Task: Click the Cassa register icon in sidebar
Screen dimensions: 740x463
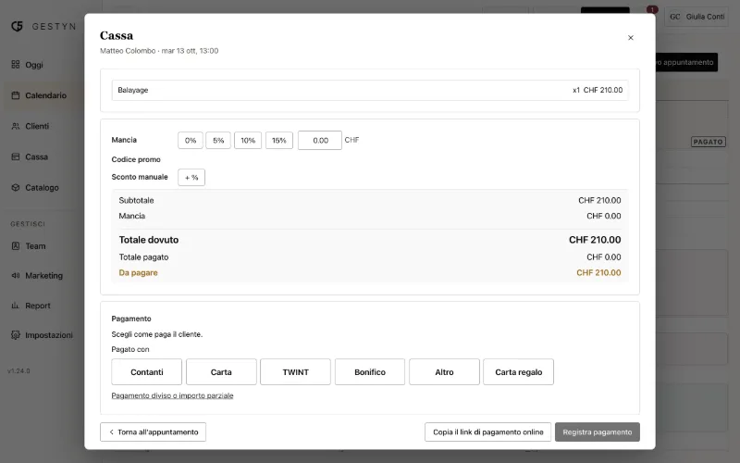Action: point(16,156)
